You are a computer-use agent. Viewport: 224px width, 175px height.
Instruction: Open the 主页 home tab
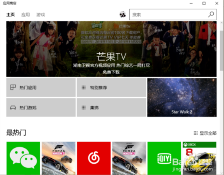point(10,14)
